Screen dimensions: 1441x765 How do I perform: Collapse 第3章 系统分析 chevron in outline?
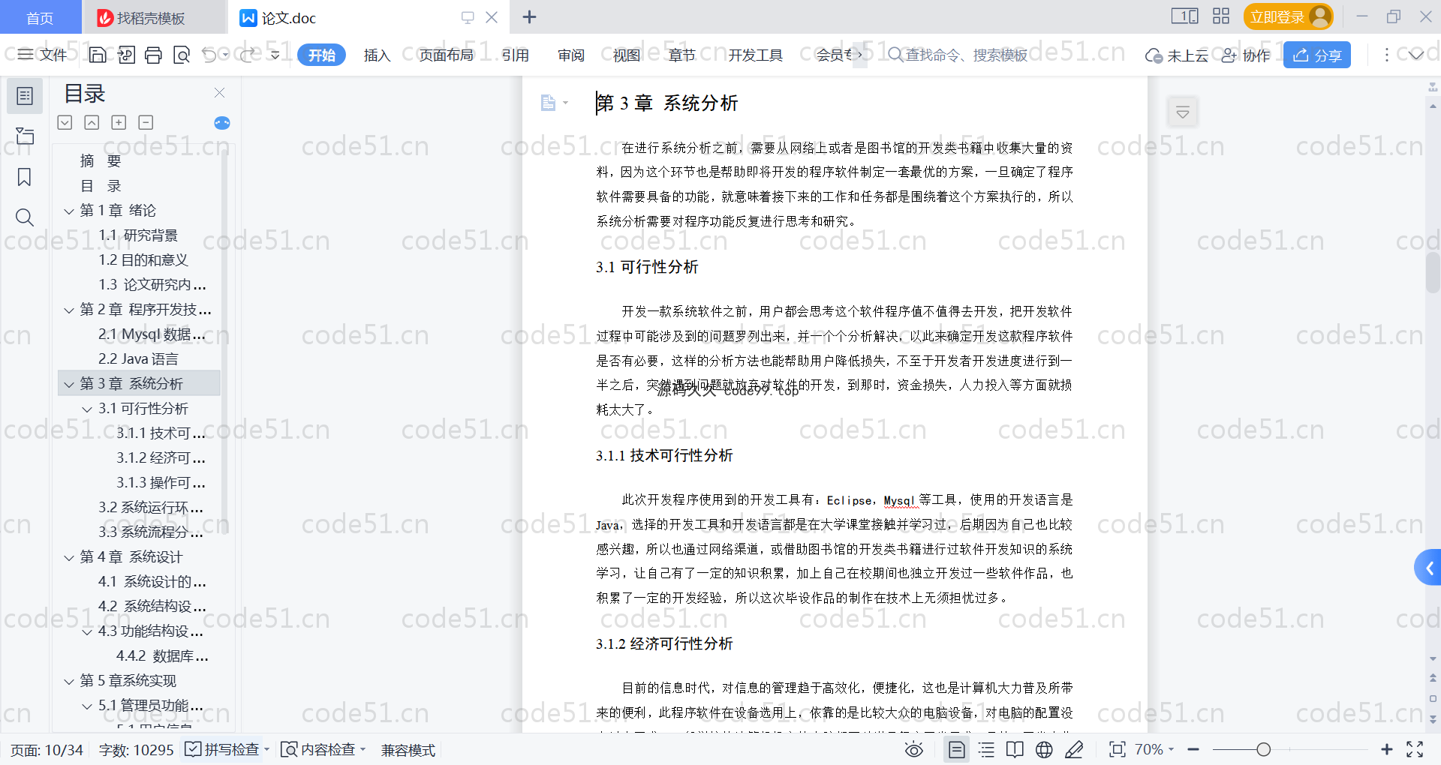click(x=69, y=385)
